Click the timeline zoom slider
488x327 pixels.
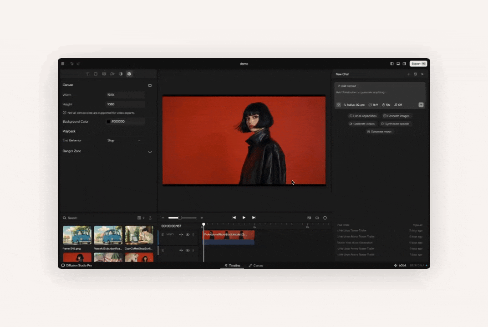183,218
